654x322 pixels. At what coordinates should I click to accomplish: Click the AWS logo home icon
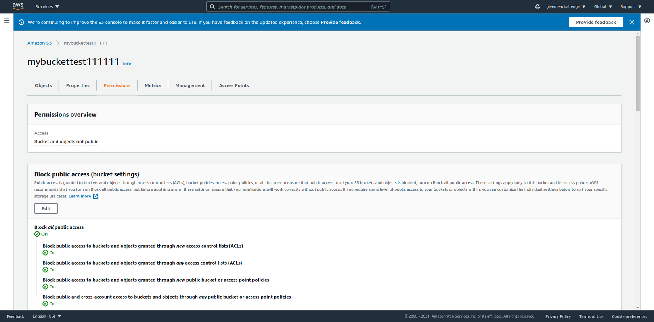pyautogui.click(x=18, y=6)
